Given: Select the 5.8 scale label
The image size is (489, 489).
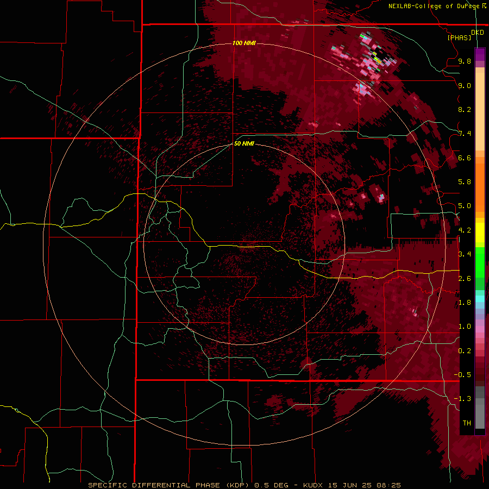Looking at the screenshot, I should [465, 182].
